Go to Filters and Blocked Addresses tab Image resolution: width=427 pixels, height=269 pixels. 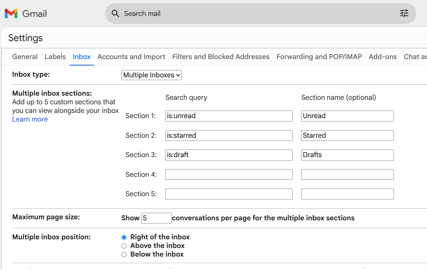pos(221,57)
